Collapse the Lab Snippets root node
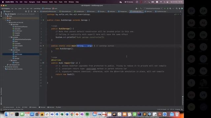Screen dimensions: 211x118 [4, 14]
